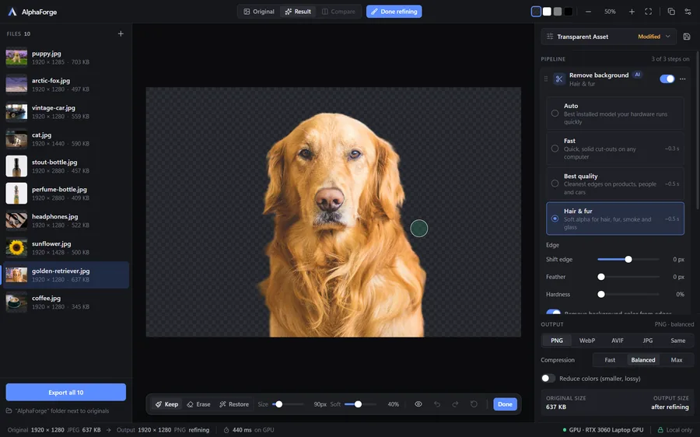The image size is (700, 437).
Task: Choose AVIF output format
Action: pyautogui.click(x=618, y=341)
